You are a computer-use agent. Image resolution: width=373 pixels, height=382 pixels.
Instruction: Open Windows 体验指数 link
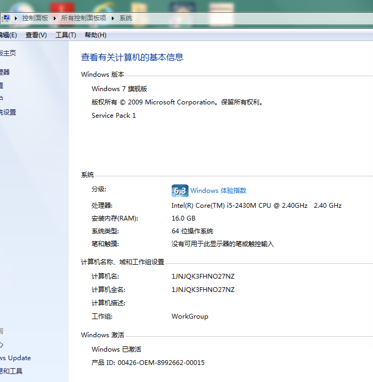[x=218, y=191]
